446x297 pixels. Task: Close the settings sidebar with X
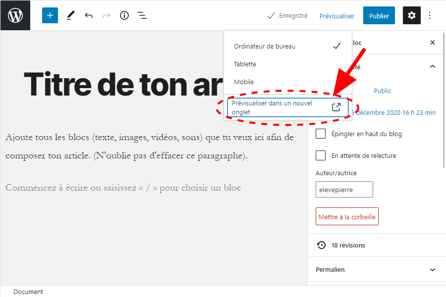click(x=433, y=43)
